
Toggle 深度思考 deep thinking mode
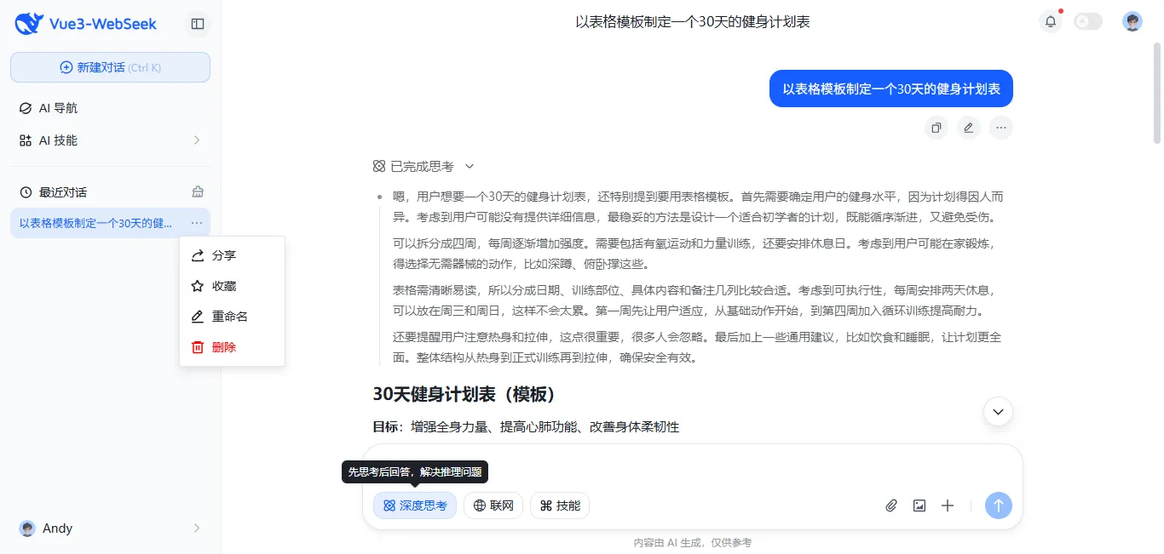(x=414, y=505)
